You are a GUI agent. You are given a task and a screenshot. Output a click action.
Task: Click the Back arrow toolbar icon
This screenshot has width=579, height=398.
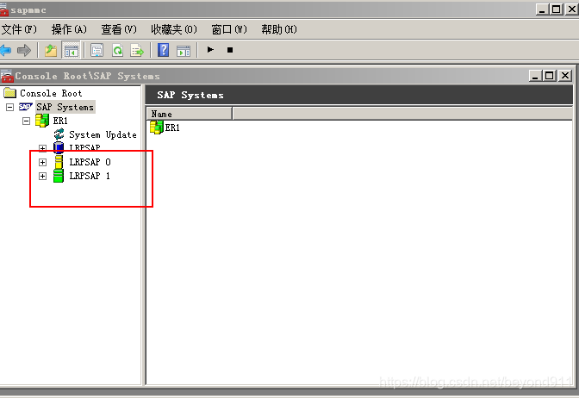click(x=5, y=50)
